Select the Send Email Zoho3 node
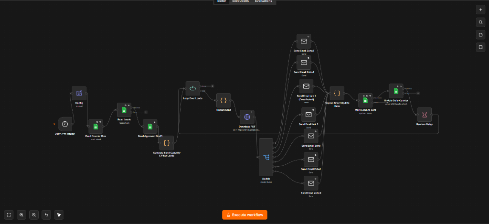This screenshot has width=489, height=224. point(304,41)
